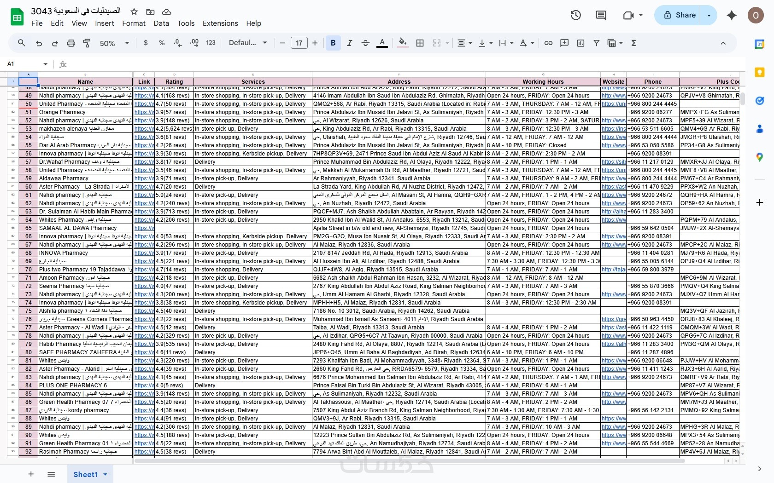Screen dimensions: 774x483
Task: Star this spreadsheet document
Action: point(134,11)
